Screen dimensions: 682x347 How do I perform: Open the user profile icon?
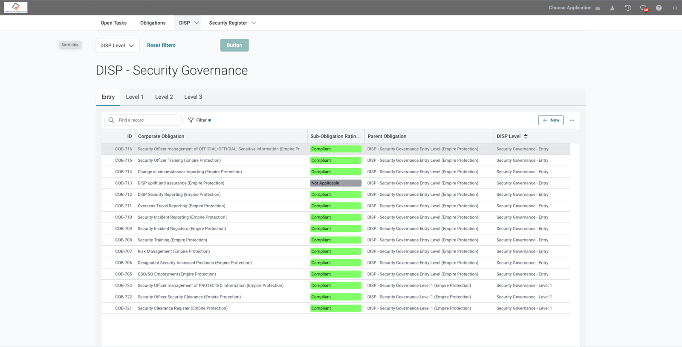[x=612, y=8]
